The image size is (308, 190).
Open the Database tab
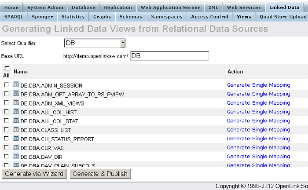(84, 7)
